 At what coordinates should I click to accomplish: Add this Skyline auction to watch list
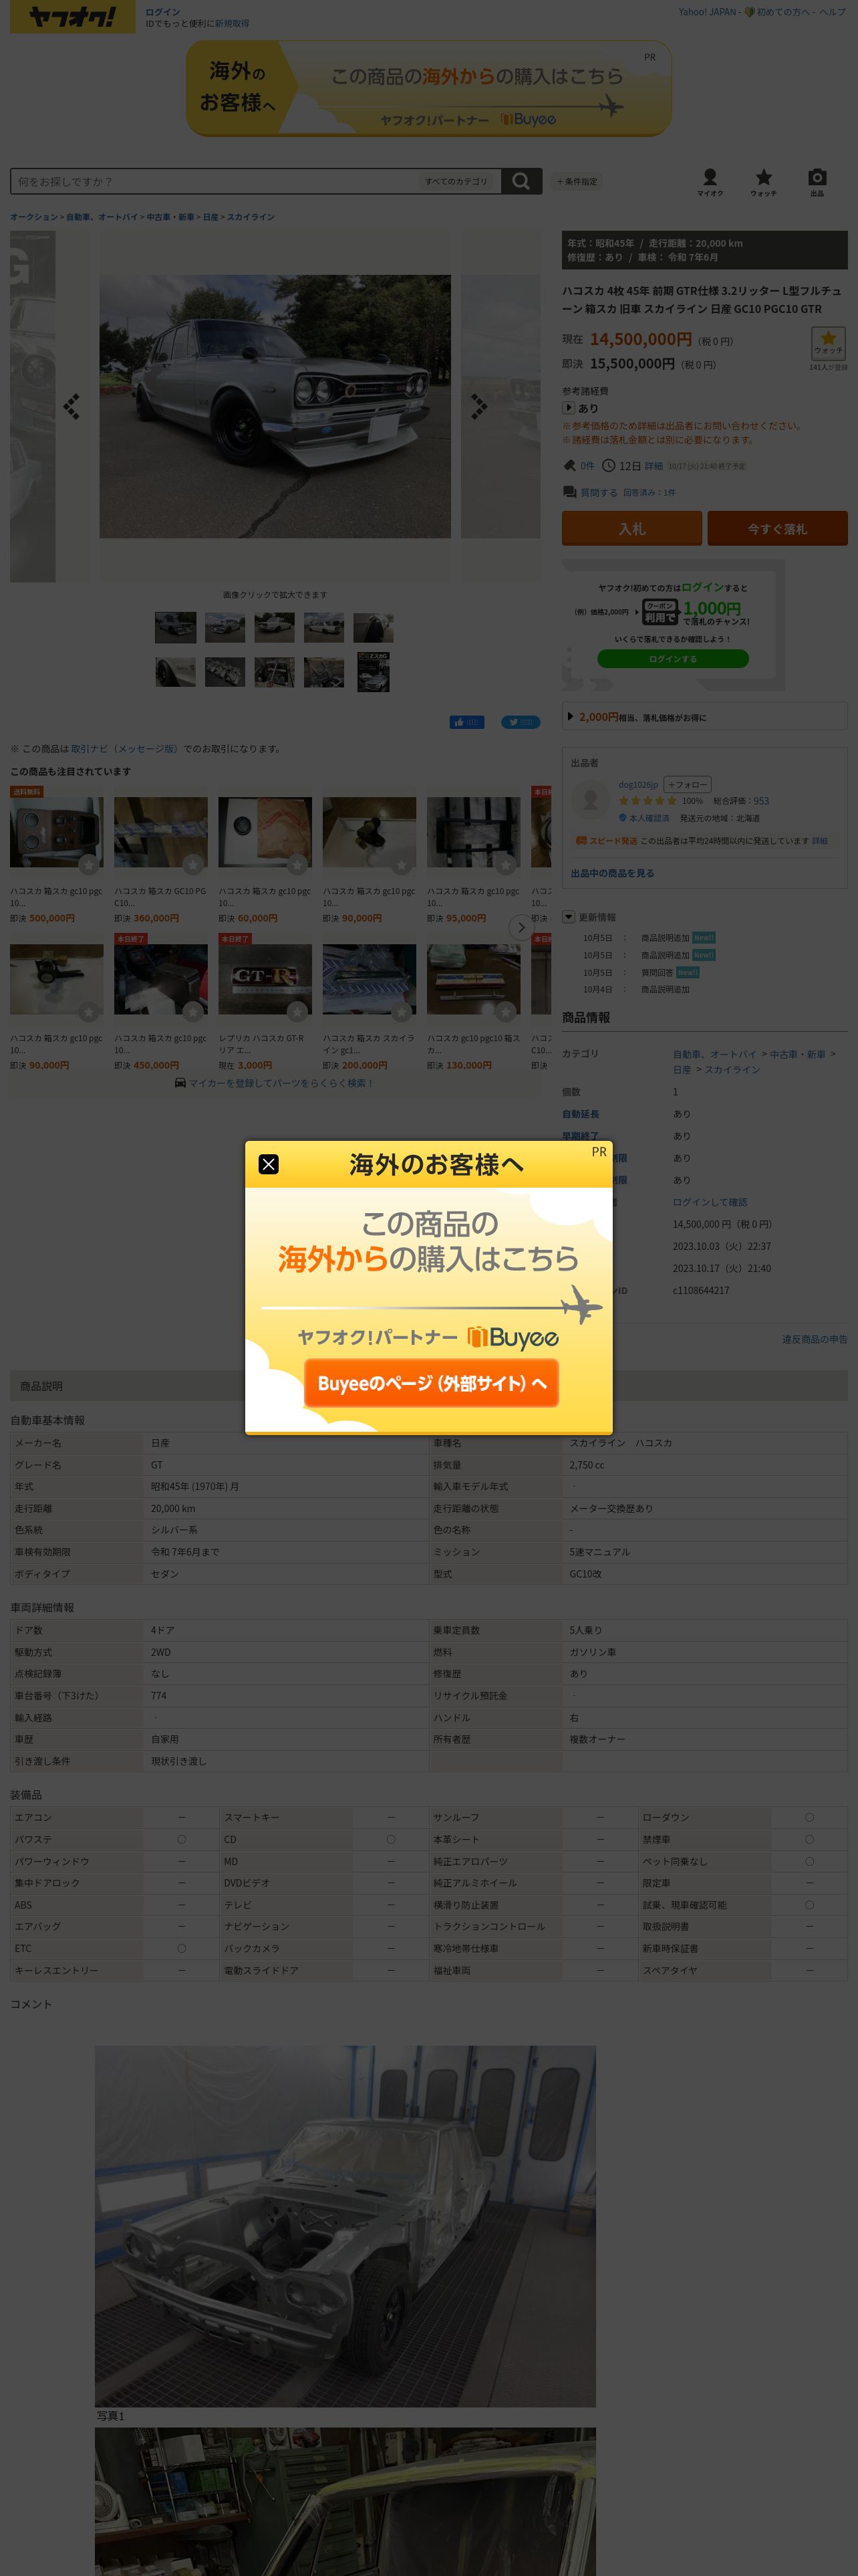pyautogui.click(x=828, y=344)
